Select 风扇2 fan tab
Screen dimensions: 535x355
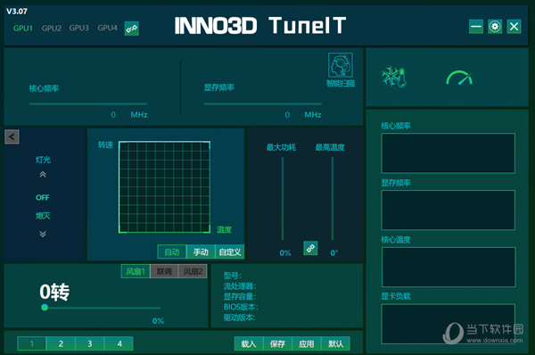point(193,271)
